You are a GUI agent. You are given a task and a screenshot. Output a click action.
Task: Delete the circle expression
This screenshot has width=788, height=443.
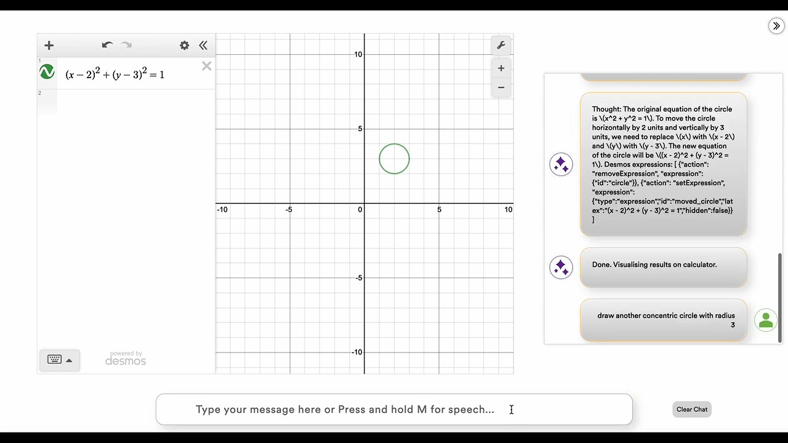(207, 66)
